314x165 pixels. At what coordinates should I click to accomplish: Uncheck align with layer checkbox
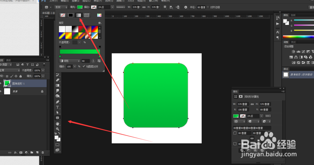84,66
